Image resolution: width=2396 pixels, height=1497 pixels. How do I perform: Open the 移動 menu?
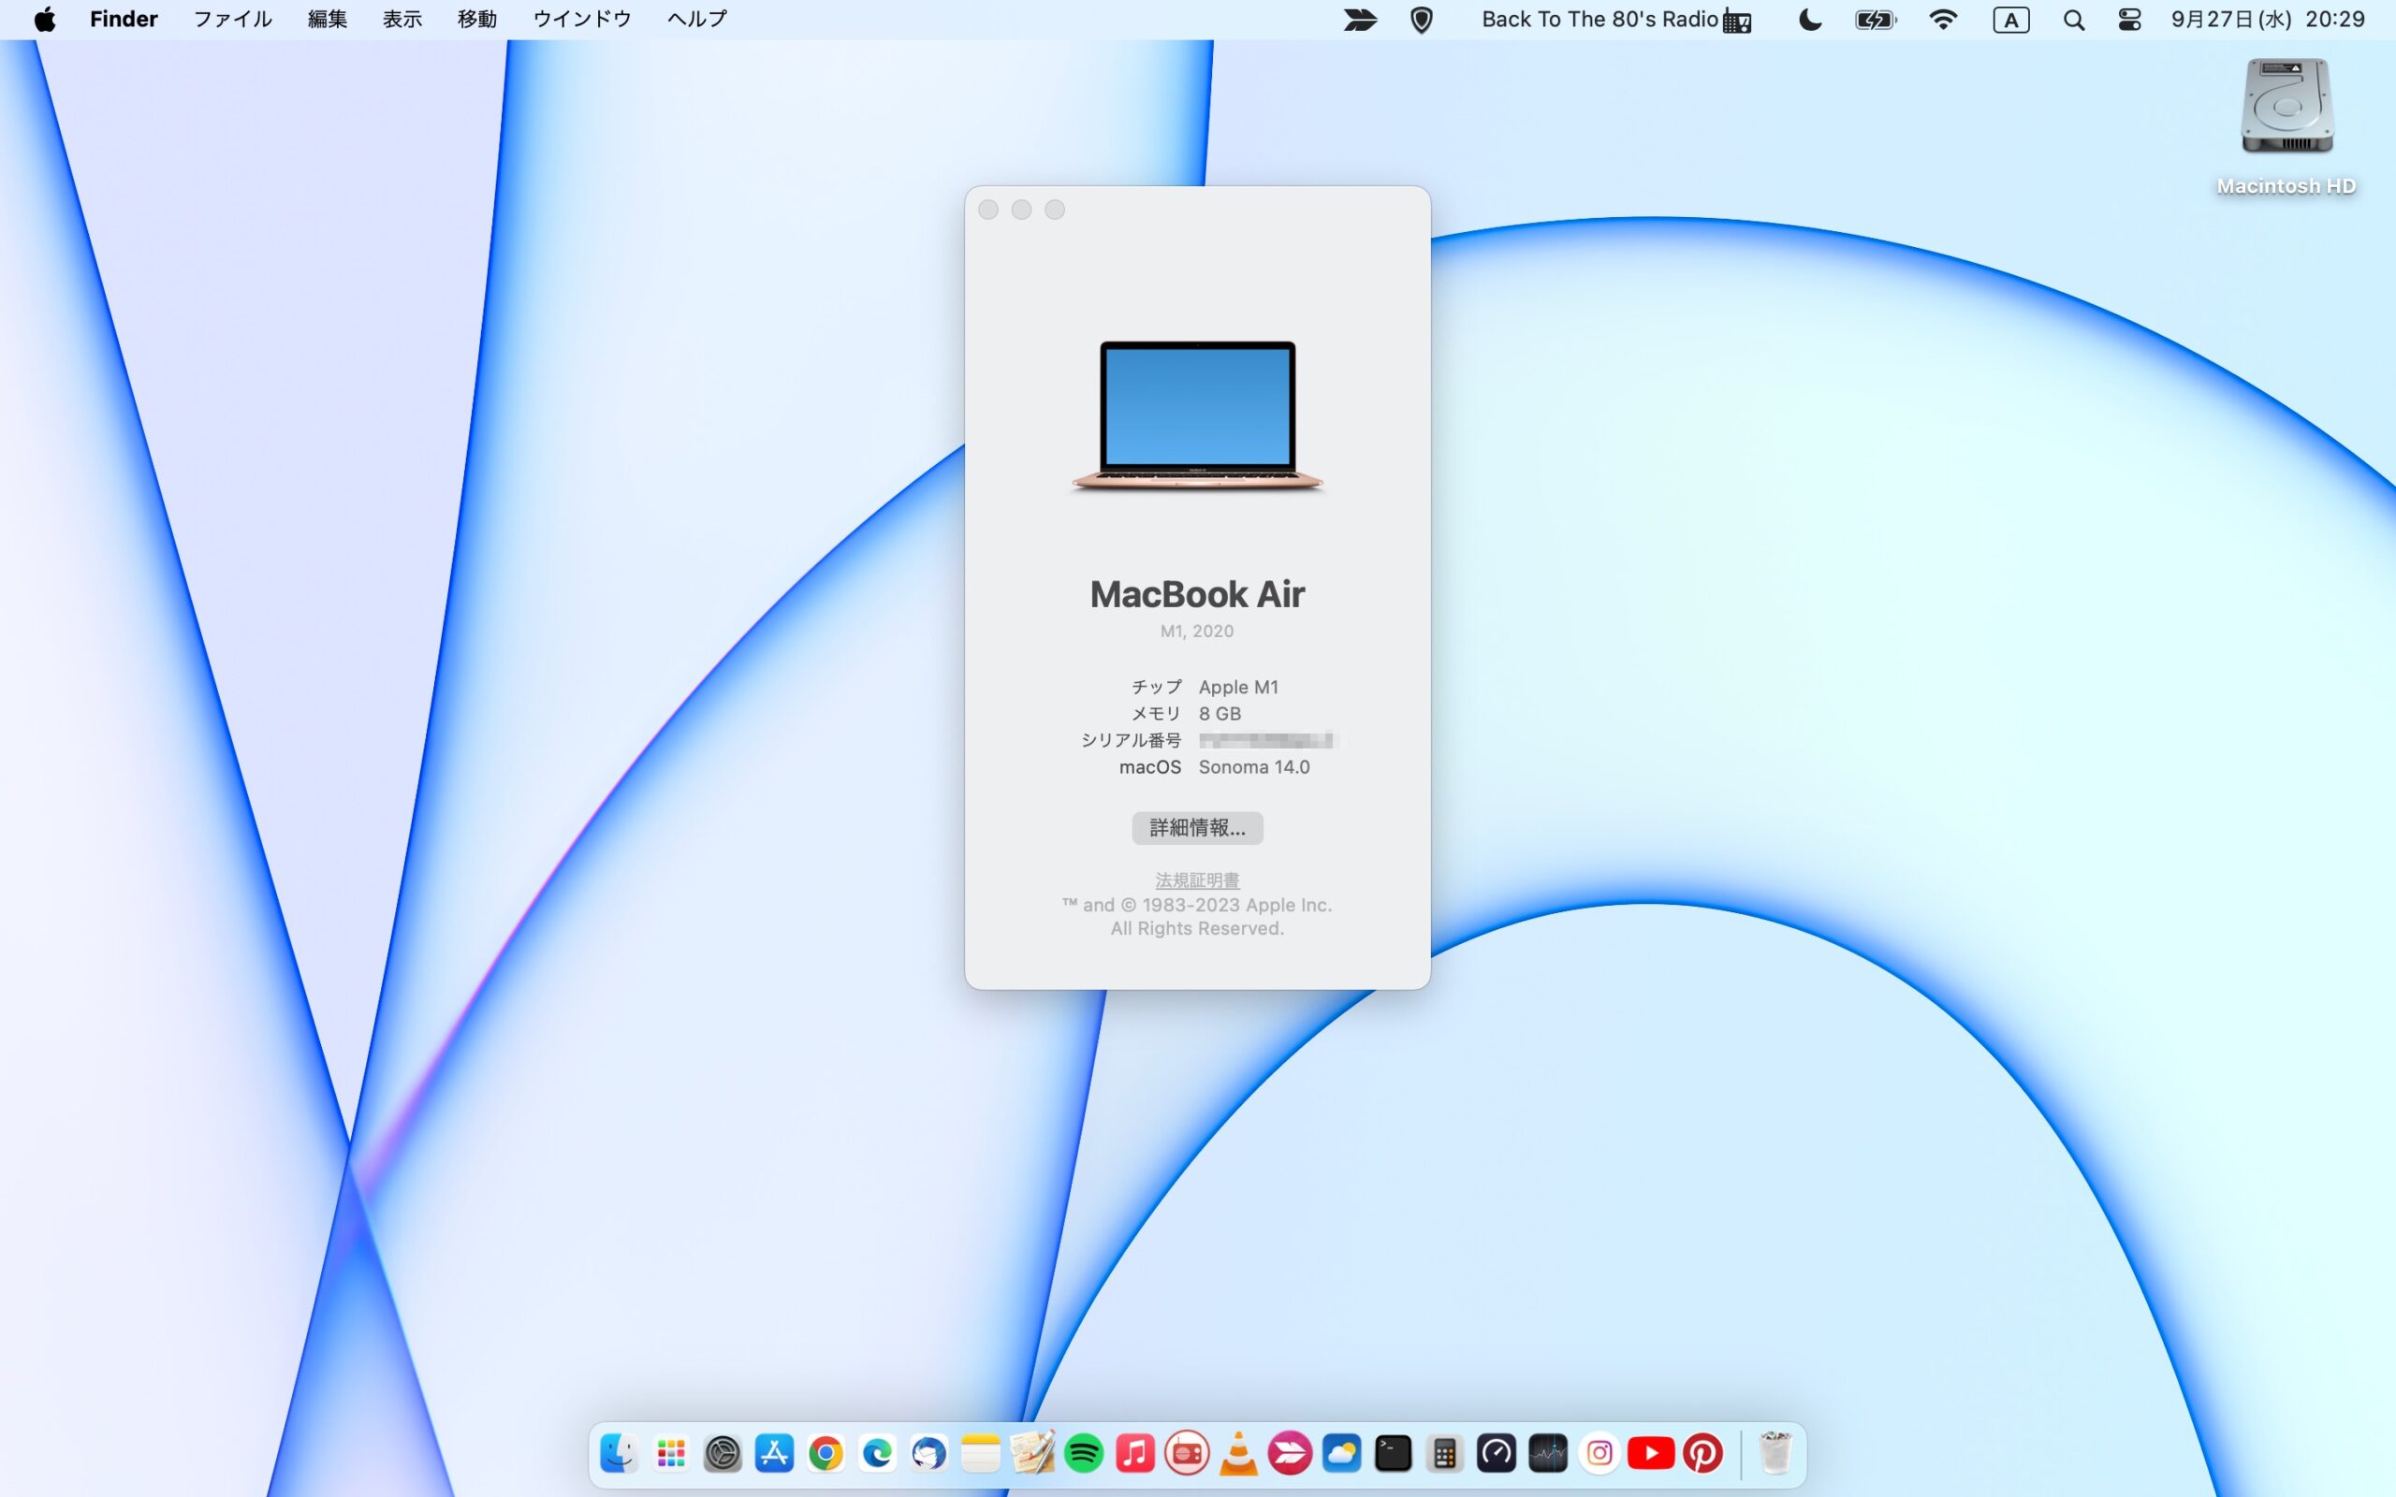(477, 20)
